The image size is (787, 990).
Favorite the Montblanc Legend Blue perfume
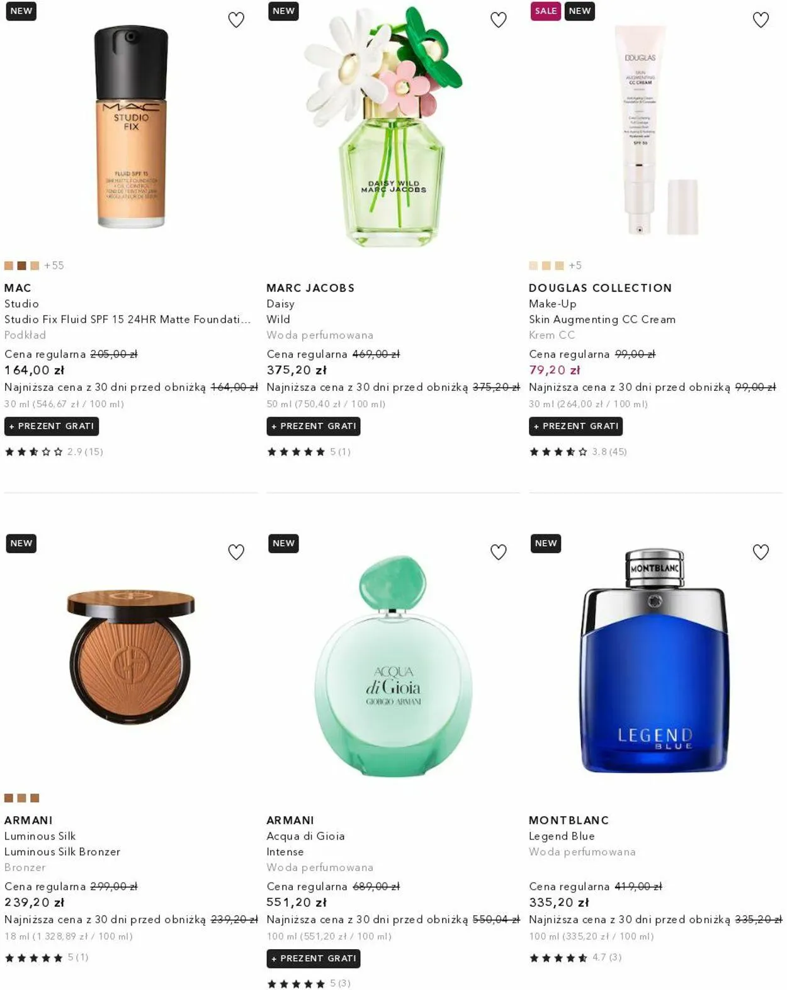[x=761, y=552]
